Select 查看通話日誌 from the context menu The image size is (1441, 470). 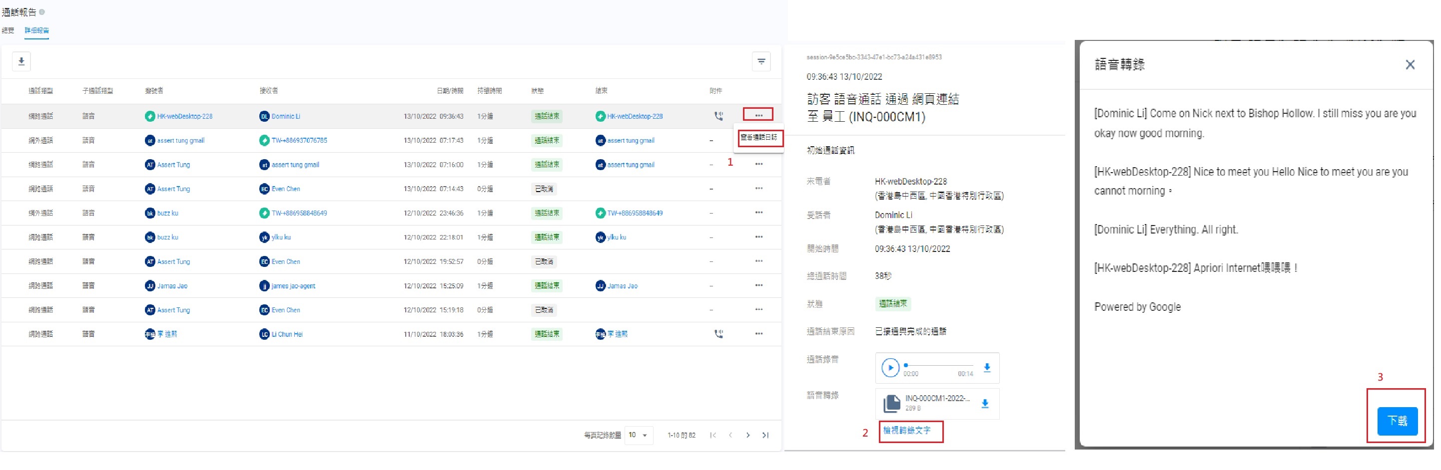(x=758, y=138)
